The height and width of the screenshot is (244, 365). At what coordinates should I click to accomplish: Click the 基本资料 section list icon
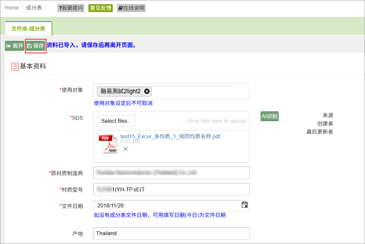[15, 67]
